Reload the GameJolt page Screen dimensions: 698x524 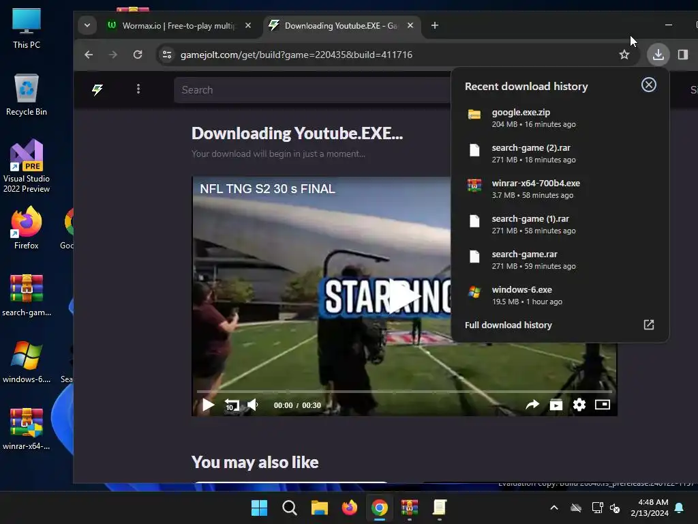[138, 55]
